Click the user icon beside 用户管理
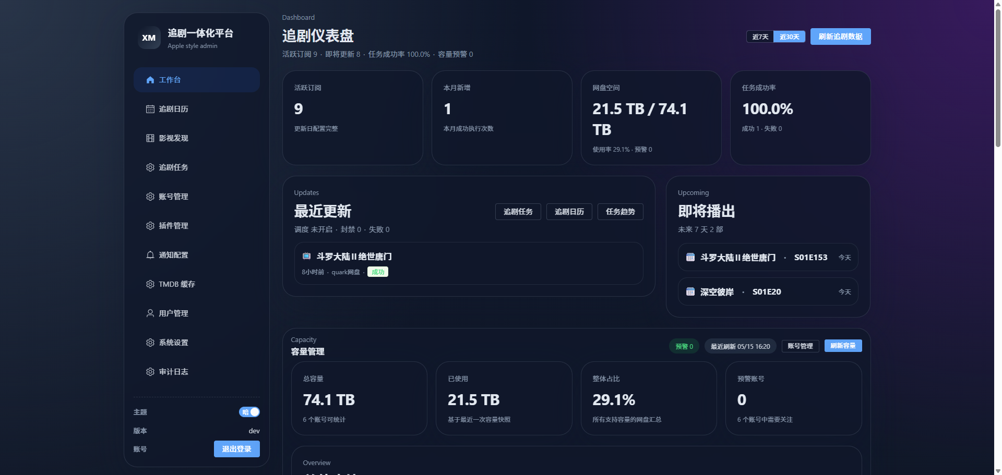Viewport: 1002px width, 475px height. [150, 313]
